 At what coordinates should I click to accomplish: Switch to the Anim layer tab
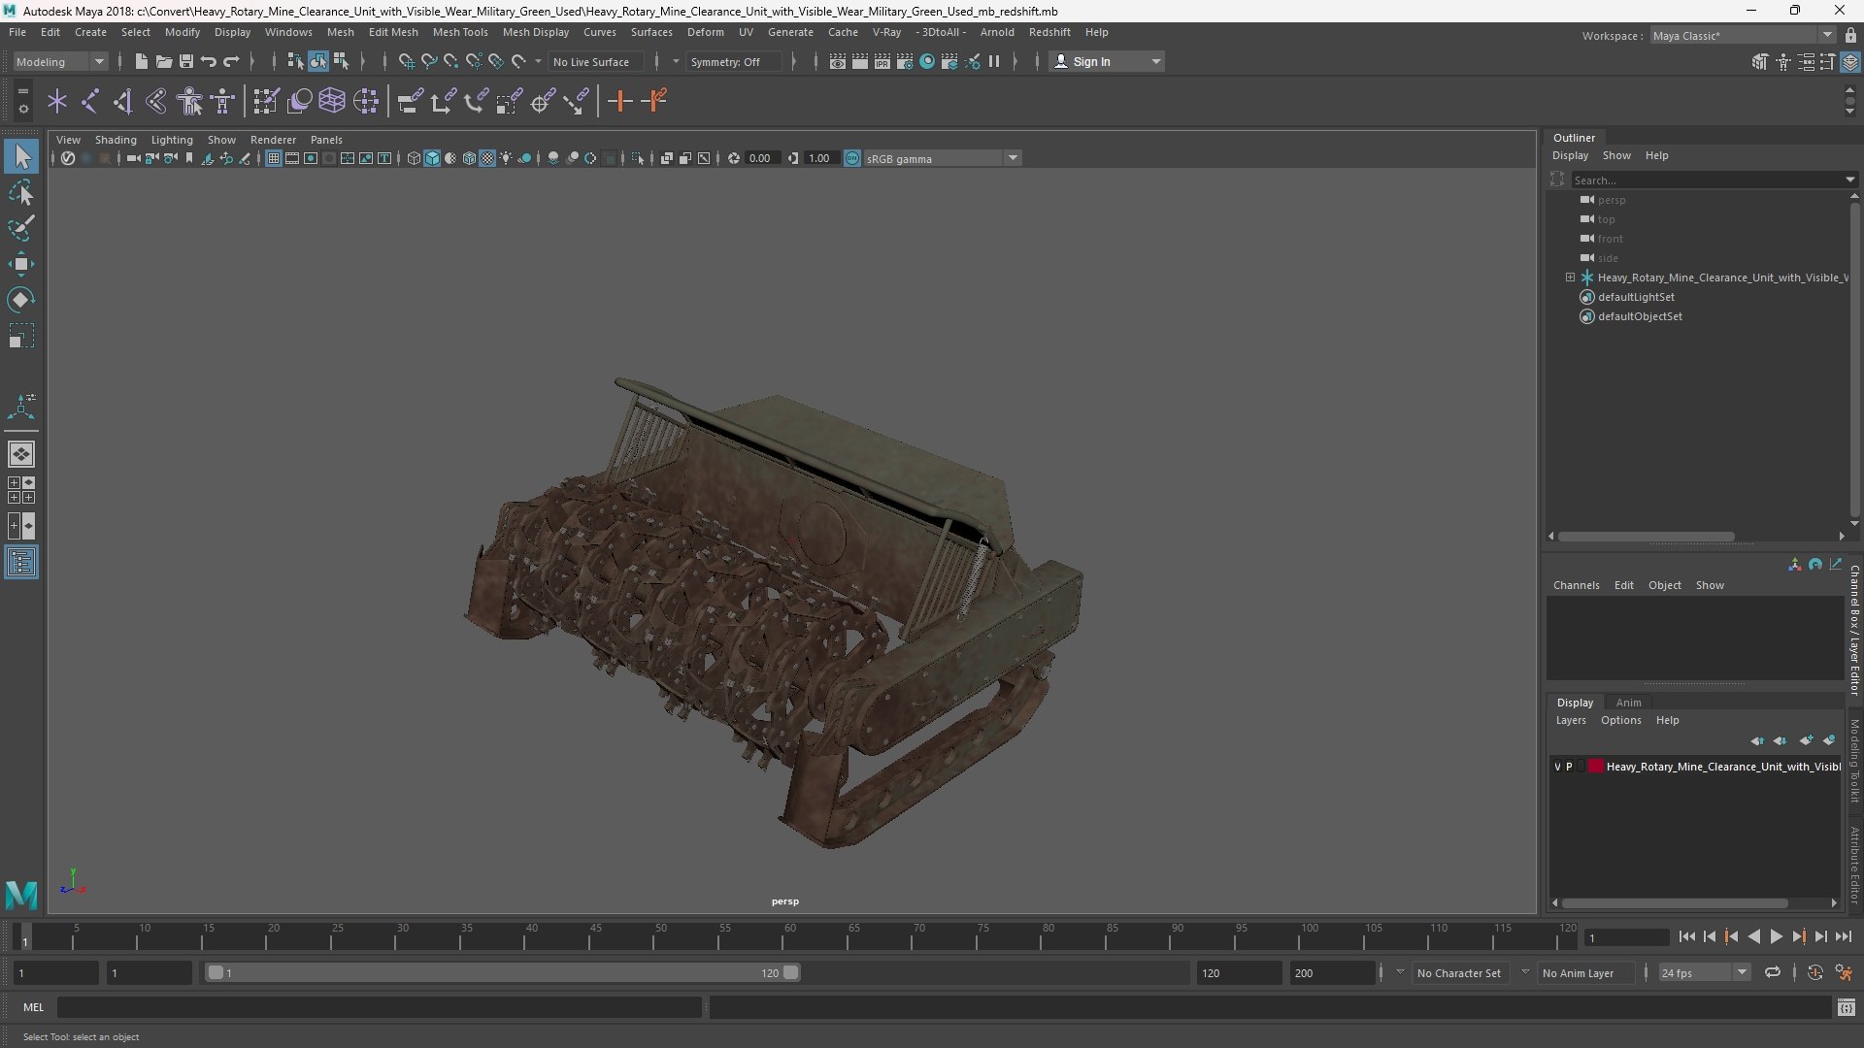point(1628,703)
